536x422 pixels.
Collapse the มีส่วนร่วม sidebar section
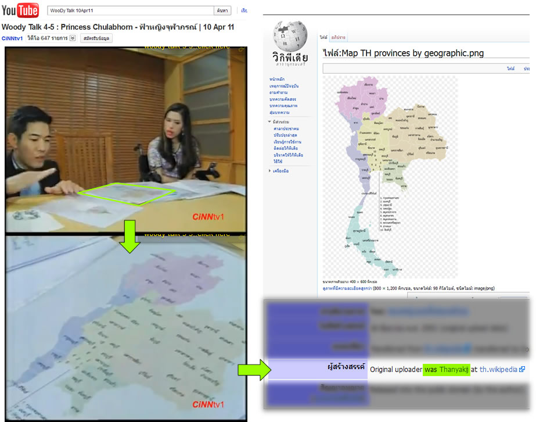coord(279,122)
